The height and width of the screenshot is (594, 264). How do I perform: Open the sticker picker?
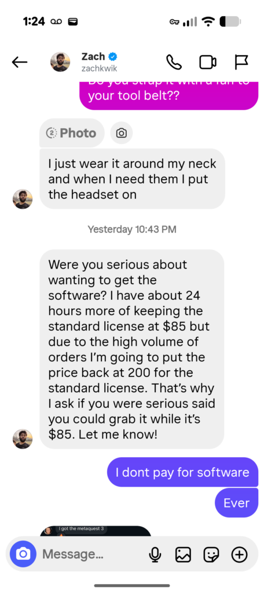(211, 555)
